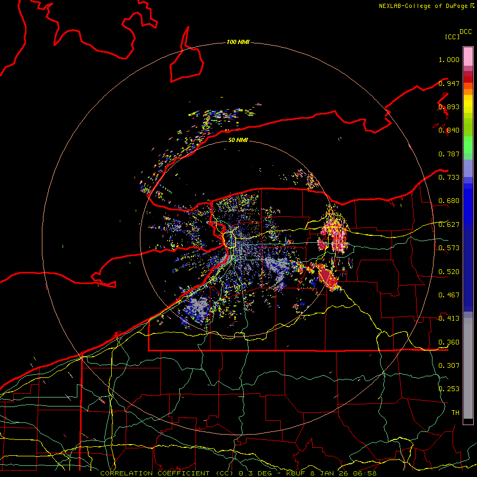Click the gray segment of the color bar
477x477 pixels.
tap(468, 368)
